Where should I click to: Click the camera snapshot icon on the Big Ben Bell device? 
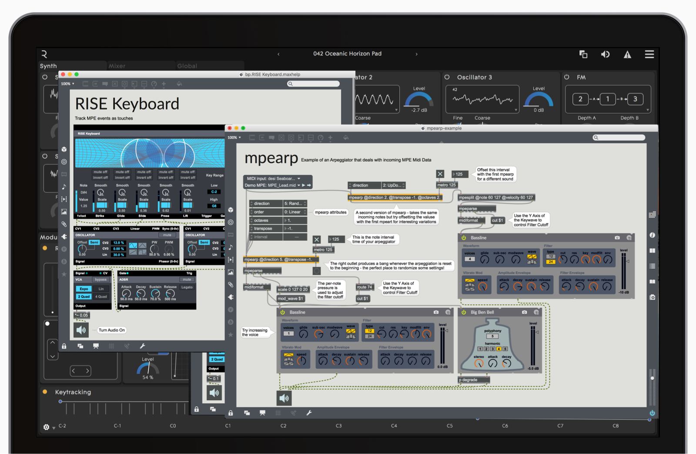tap(525, 312)
